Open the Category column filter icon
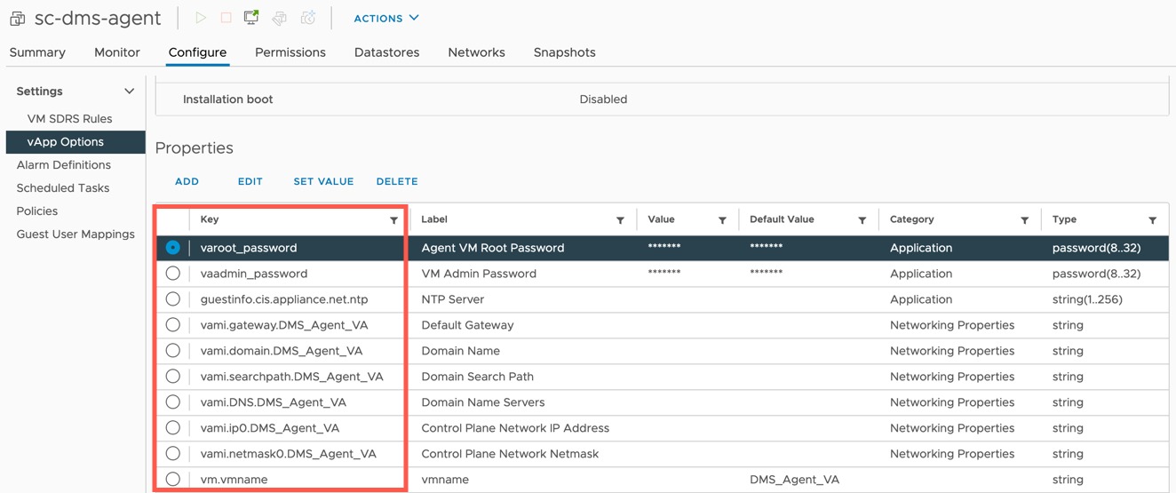The width and height of the screenshot is (1176, 493). [1024, 220]
